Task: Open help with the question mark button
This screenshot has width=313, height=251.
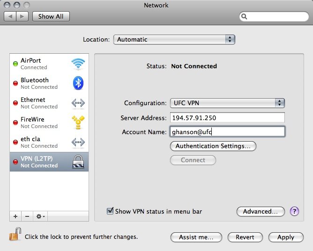Action: click(x=294, y=211)
